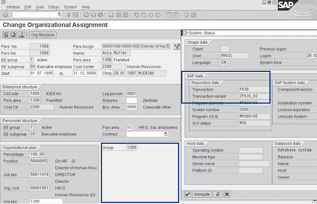Screen dimensions: 317x204
Task: Click Continue checkmark in System Status dialog
Action: click(188, 194)
